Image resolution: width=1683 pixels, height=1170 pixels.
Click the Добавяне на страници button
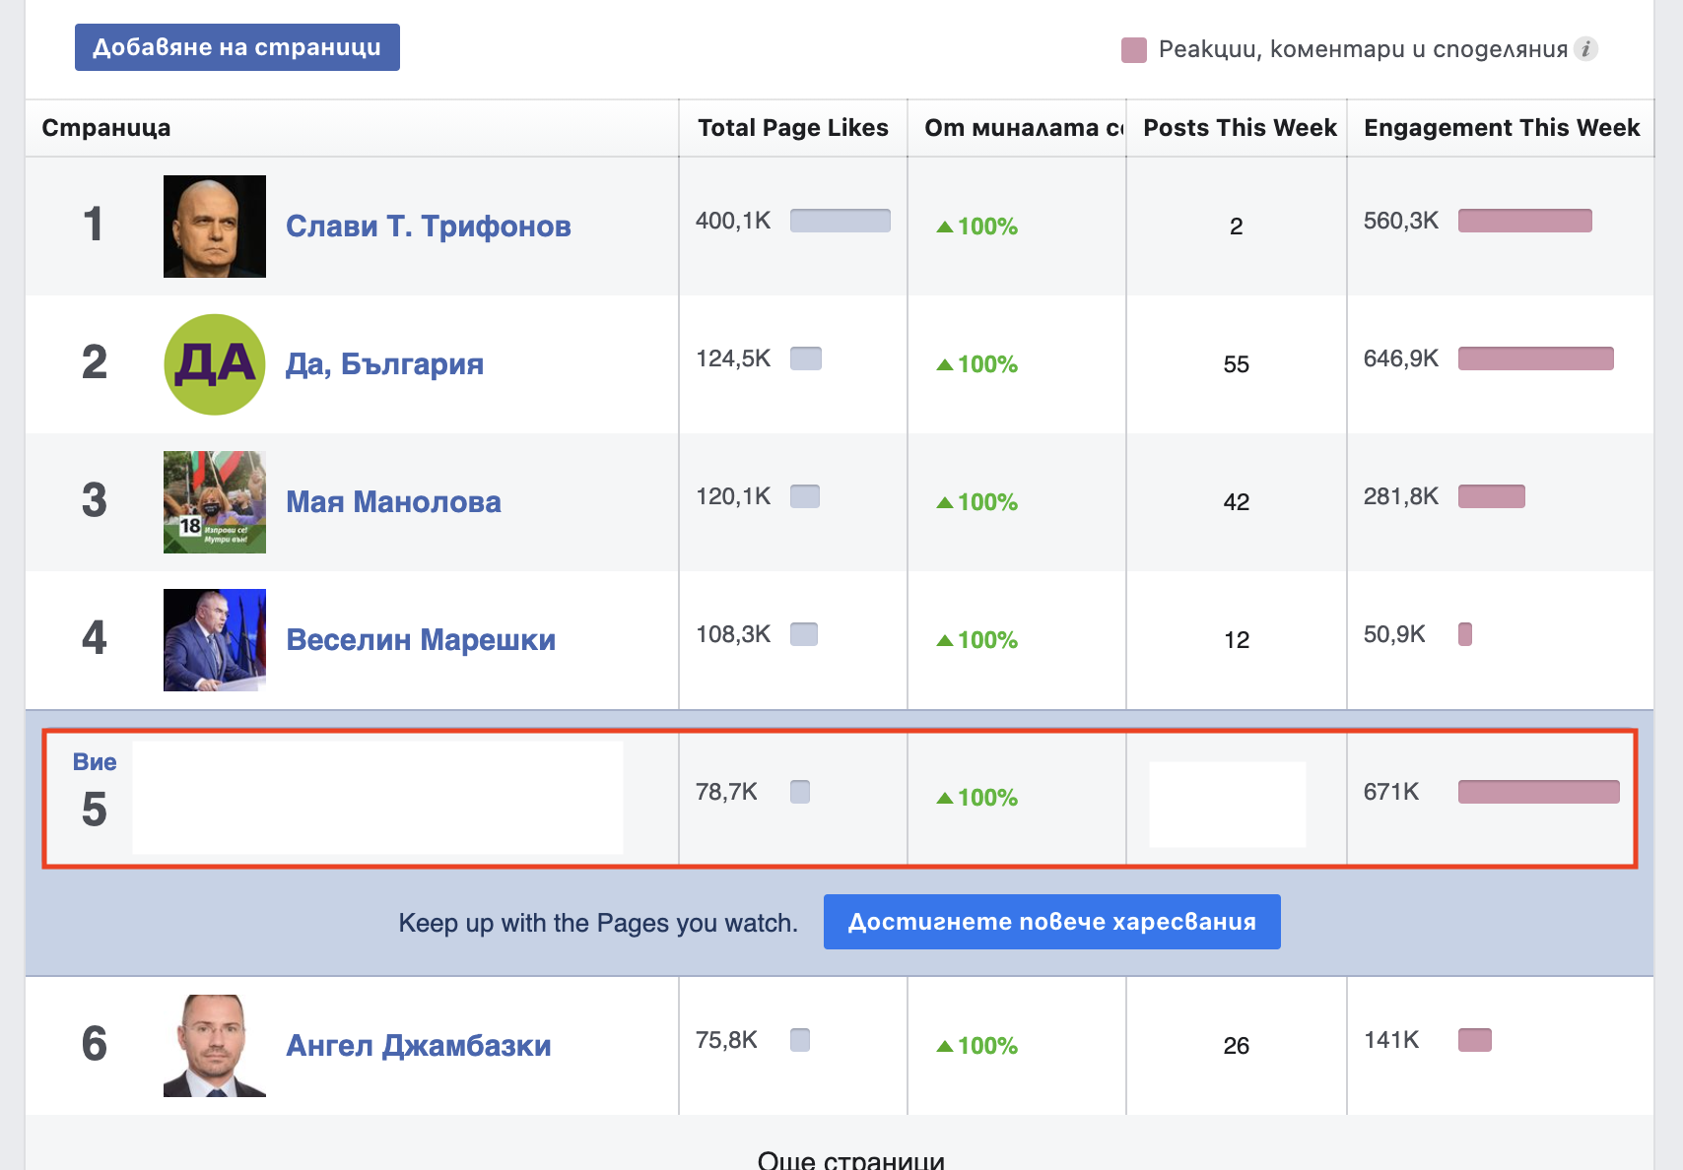click(237, 47)
